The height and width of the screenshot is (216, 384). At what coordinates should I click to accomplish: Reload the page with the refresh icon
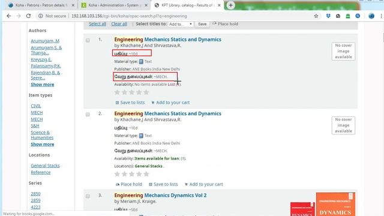(28, 16)
